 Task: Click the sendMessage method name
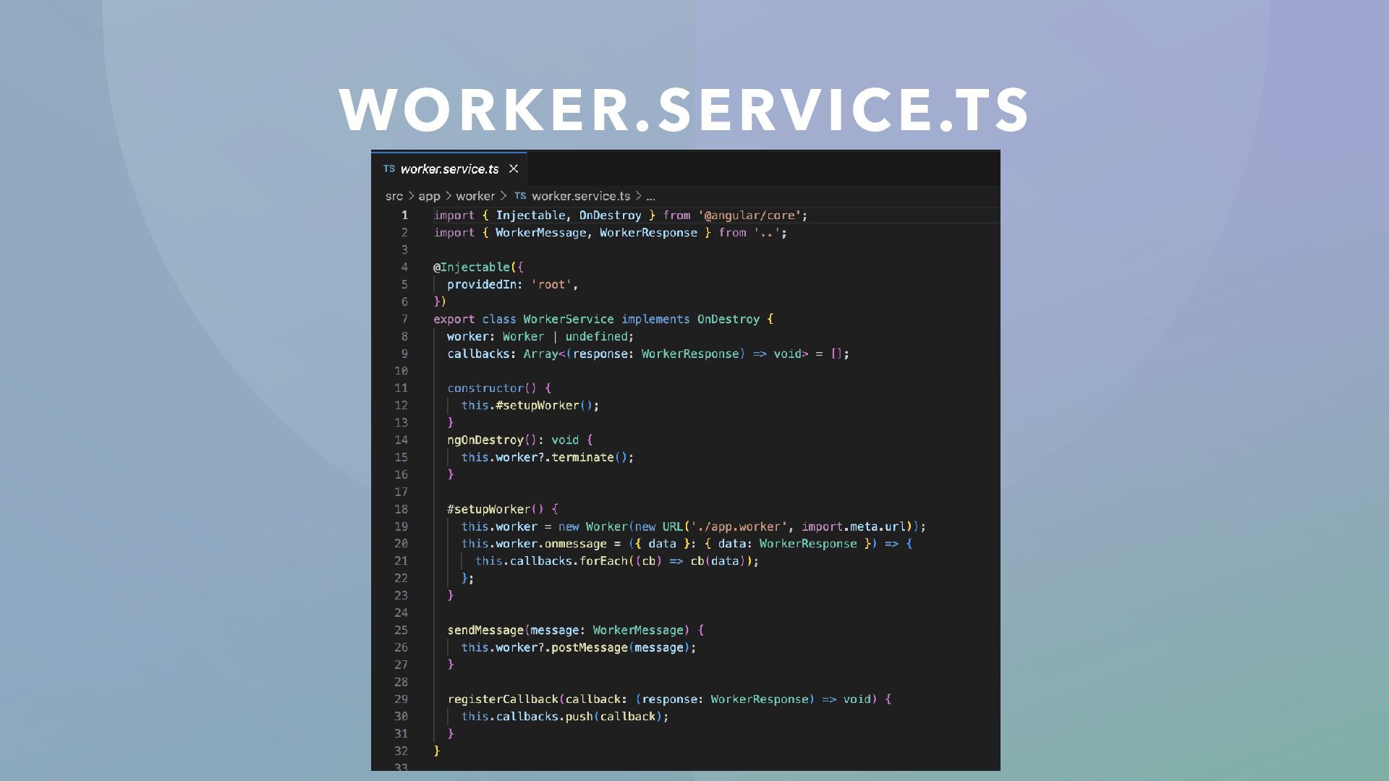[485, 630]
